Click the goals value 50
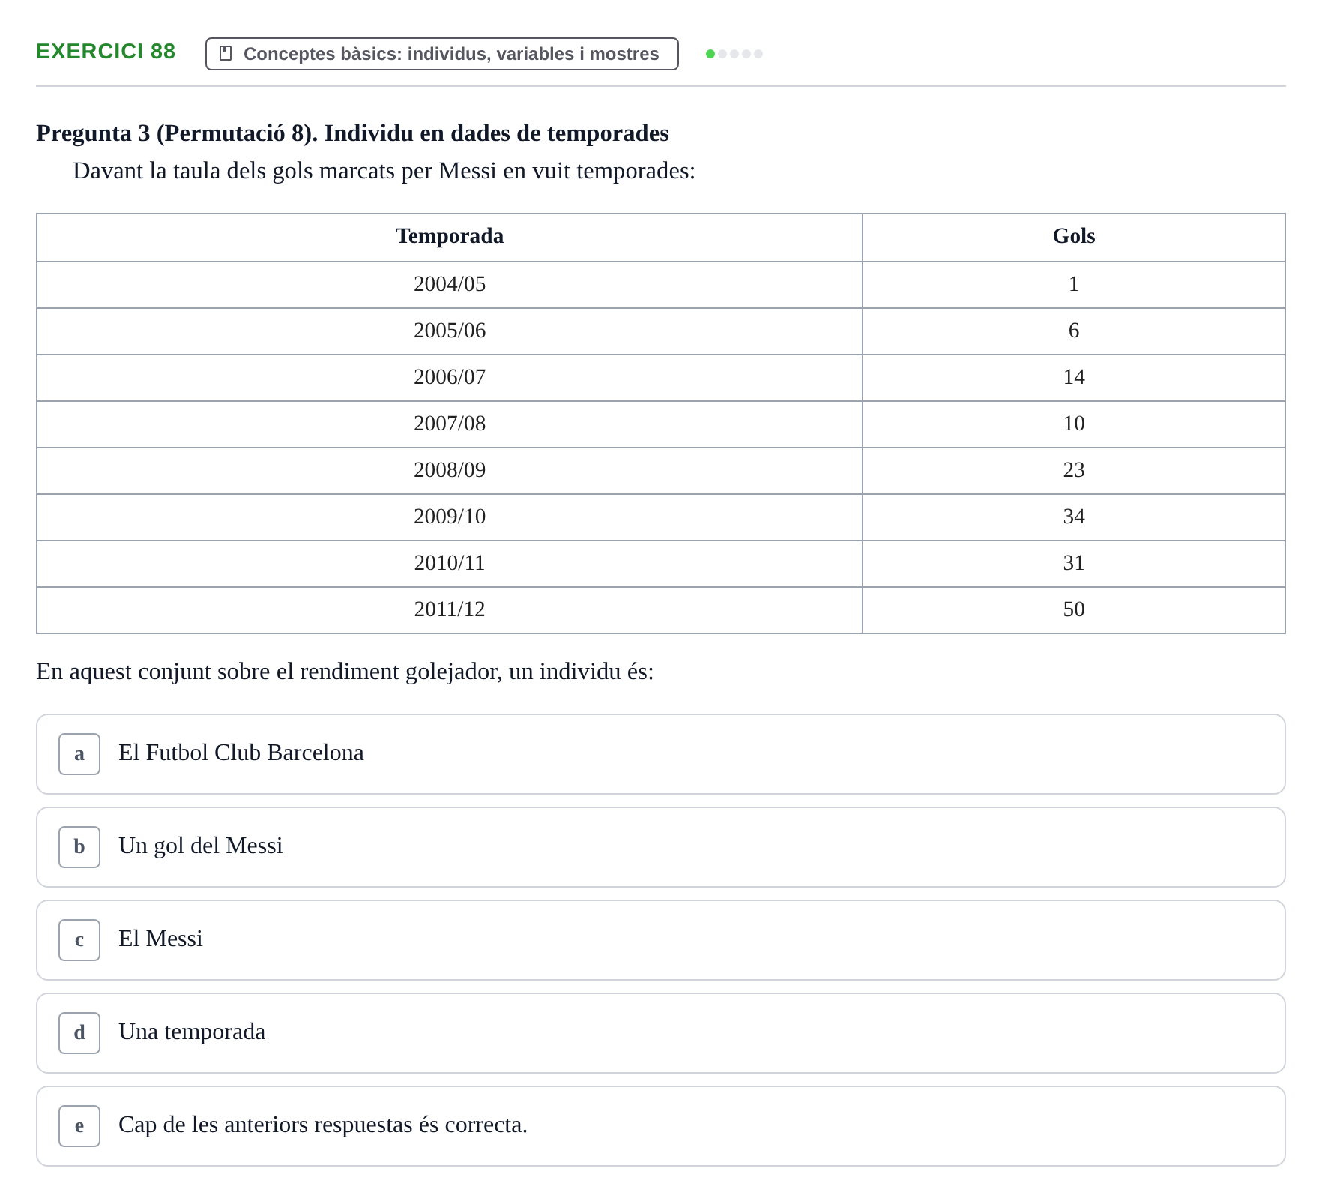This screenshot has height=1204, width=1322. pyautogui.click(x=1074, y=609)
